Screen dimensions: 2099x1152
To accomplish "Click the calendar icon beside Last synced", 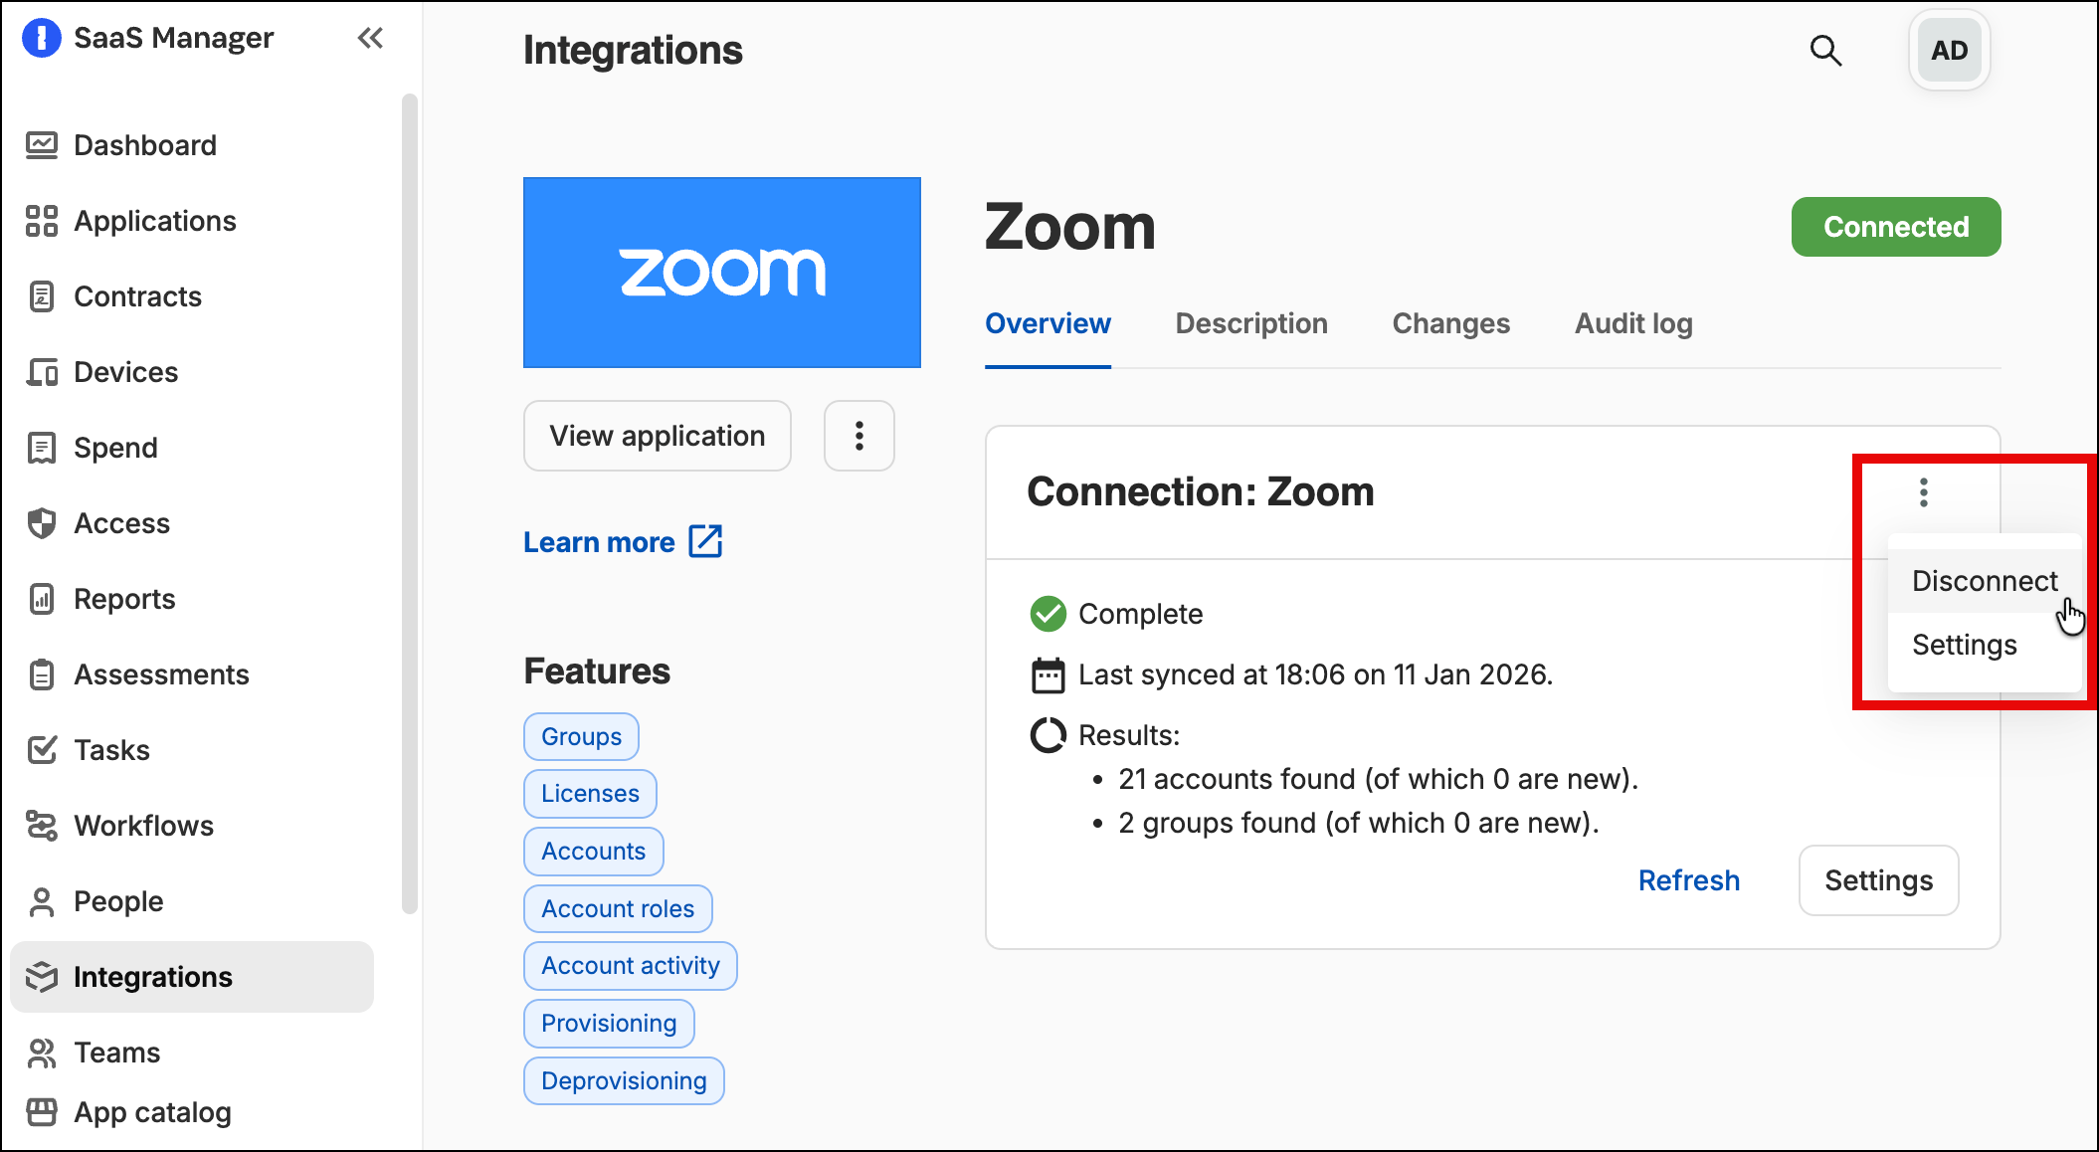I will (x=1049, y=674).
